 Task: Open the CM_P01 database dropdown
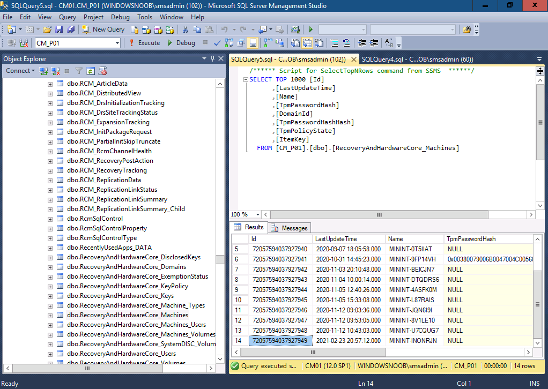[117, 43]
